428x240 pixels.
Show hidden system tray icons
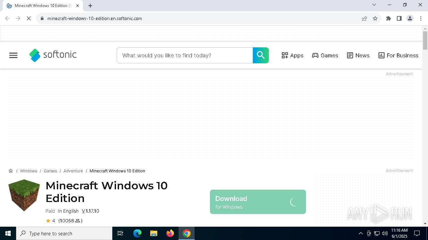click(x=360, y=233)
